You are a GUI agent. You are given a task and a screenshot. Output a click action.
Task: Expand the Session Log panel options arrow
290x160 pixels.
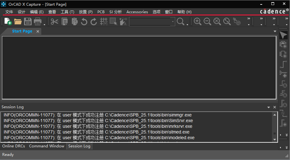pyautogui.click(x=269, y=107)
